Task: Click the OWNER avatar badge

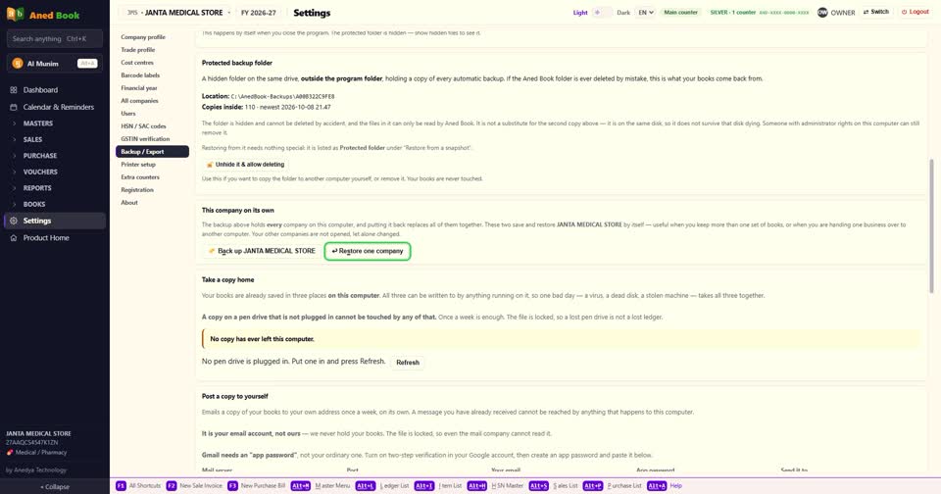Action: coord(822,12)
